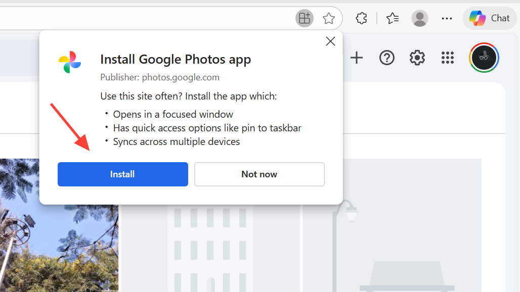The height and width of the screenshot is (292, 520).
Task: Open the Favorites list icon
Action: click(393, 19)
